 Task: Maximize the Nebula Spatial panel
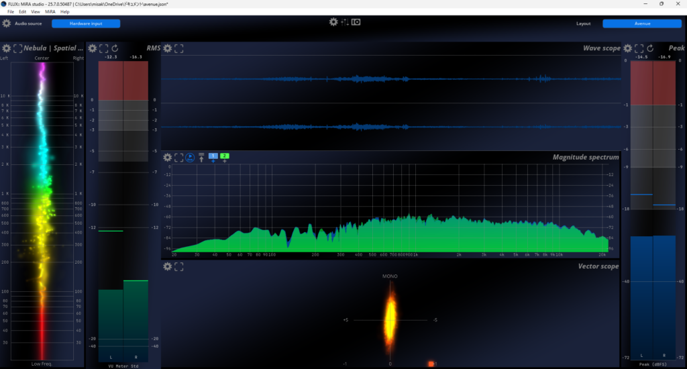click(17, 48)
